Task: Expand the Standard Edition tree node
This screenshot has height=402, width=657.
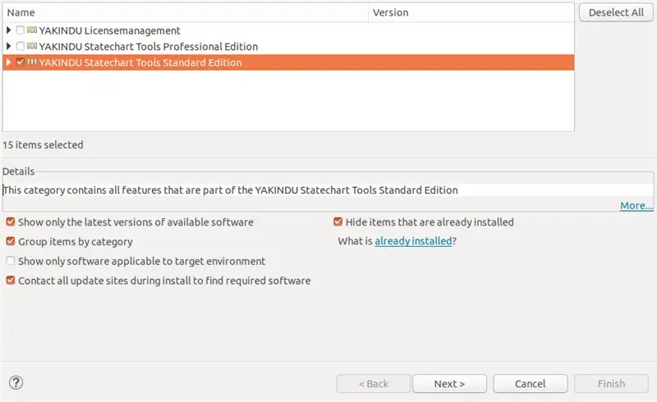Action: point(8,62)
